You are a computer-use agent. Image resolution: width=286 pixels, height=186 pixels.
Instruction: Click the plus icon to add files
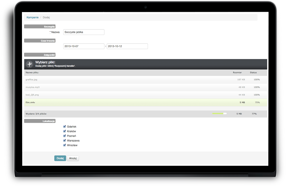pyautogui.click(x=30, y=64)
